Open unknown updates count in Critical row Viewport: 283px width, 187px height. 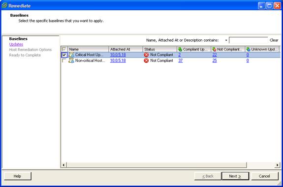point(248,54)
